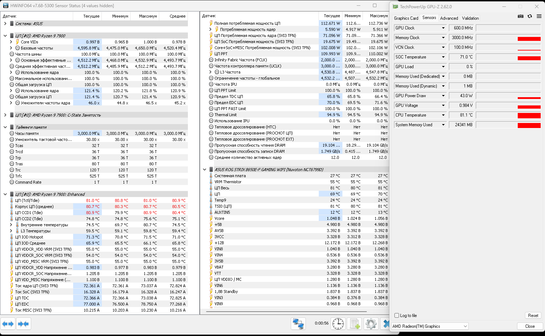545x336 pixels.
Task: Click lightning icon beside VBAT
Action: pos(211,267)
